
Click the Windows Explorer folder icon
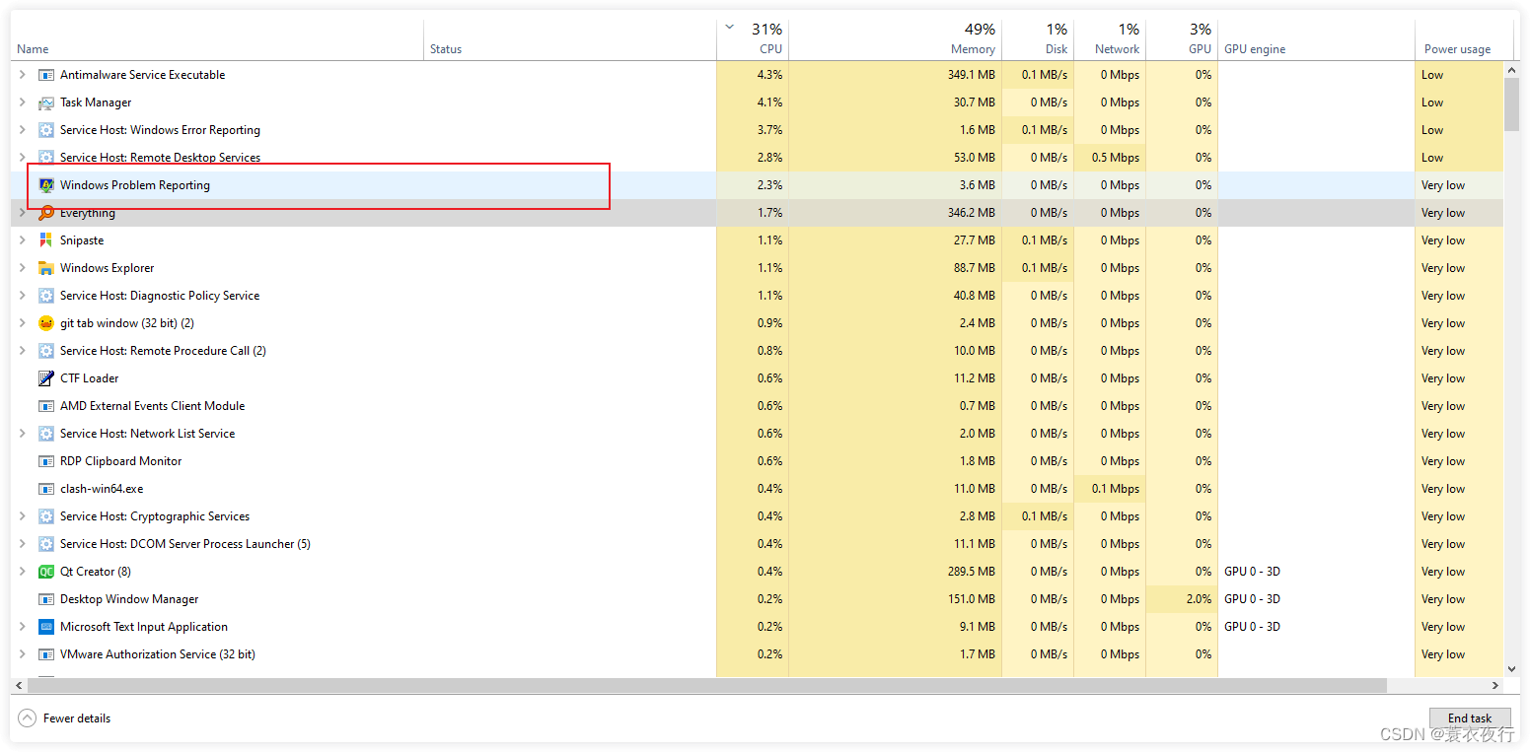pyautogui.click(x=45, y=268)
